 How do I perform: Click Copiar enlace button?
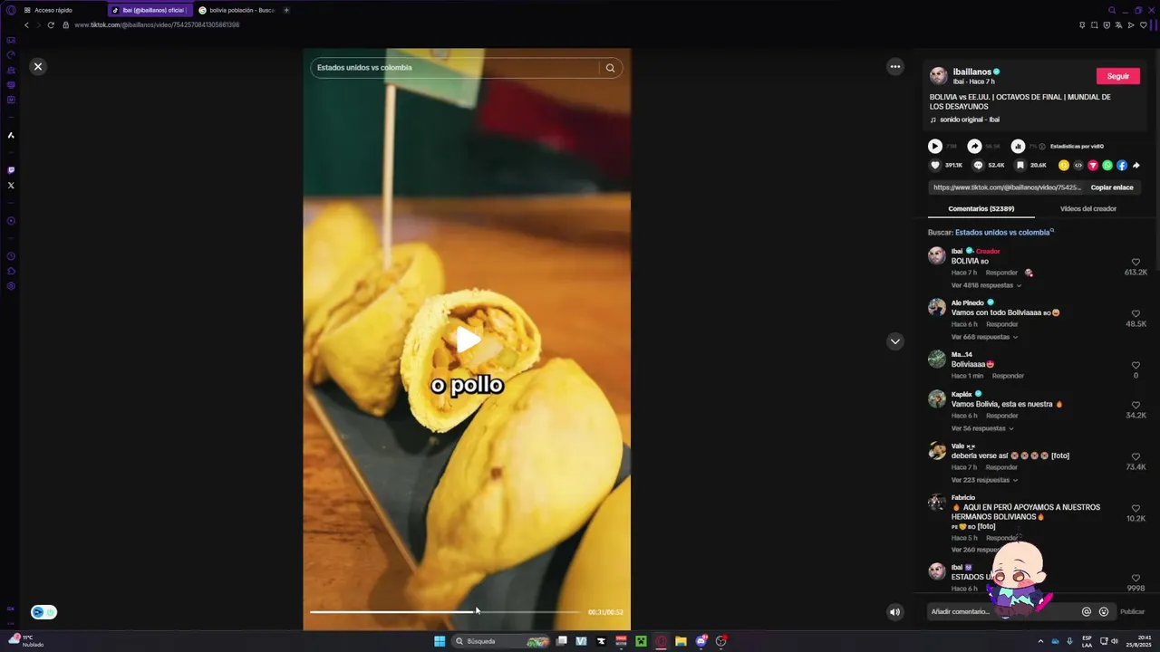point(1112,187)
